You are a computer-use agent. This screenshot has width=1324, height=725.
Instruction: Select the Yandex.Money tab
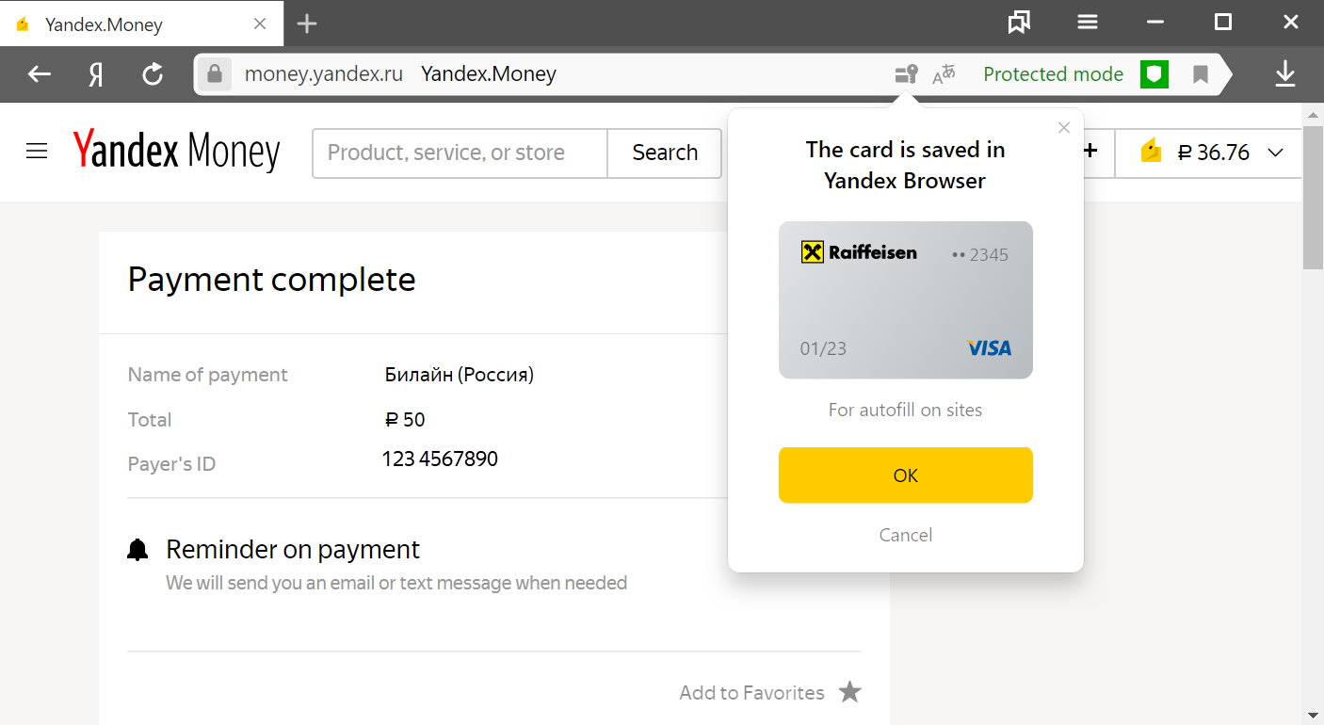[x=141, y=24]
